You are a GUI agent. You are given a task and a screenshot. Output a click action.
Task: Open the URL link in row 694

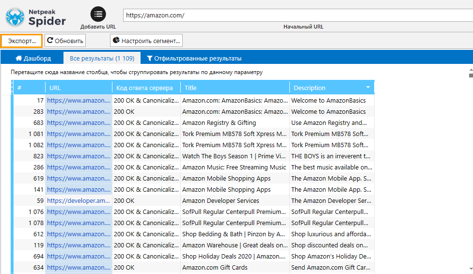tap(79, 257)
